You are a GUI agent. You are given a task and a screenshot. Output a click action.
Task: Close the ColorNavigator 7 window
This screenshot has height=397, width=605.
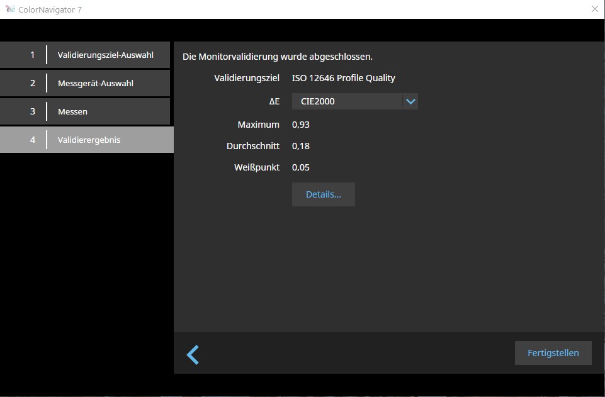tap(594, 9)
